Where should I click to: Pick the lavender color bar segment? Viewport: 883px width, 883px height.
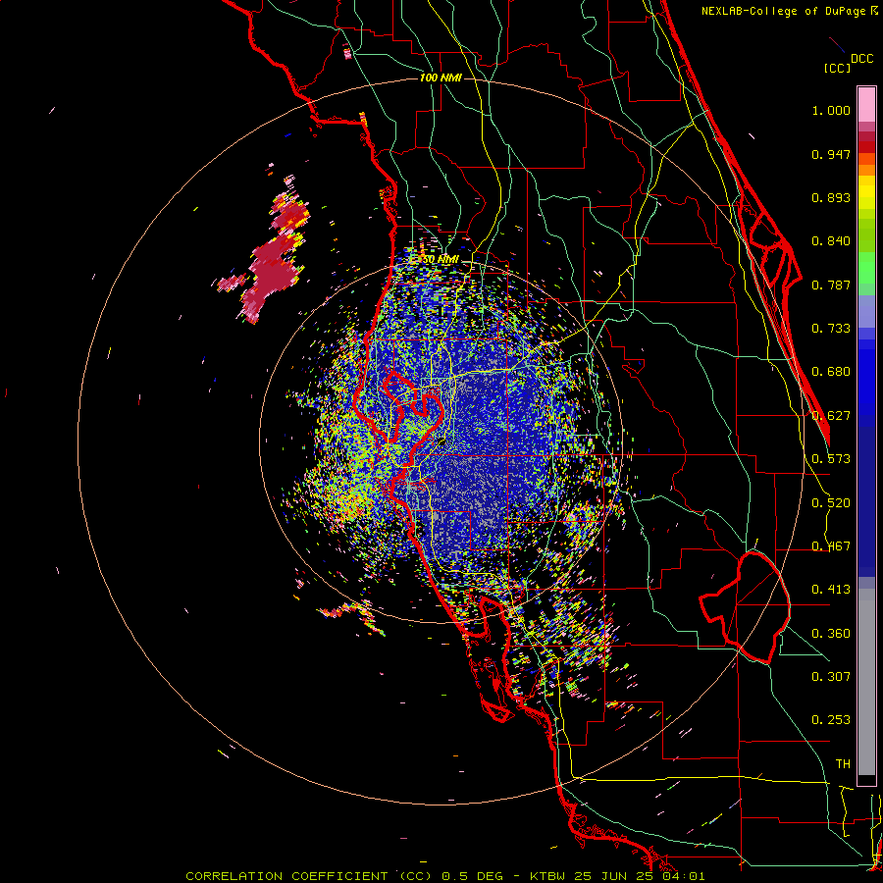click(866, 313)
